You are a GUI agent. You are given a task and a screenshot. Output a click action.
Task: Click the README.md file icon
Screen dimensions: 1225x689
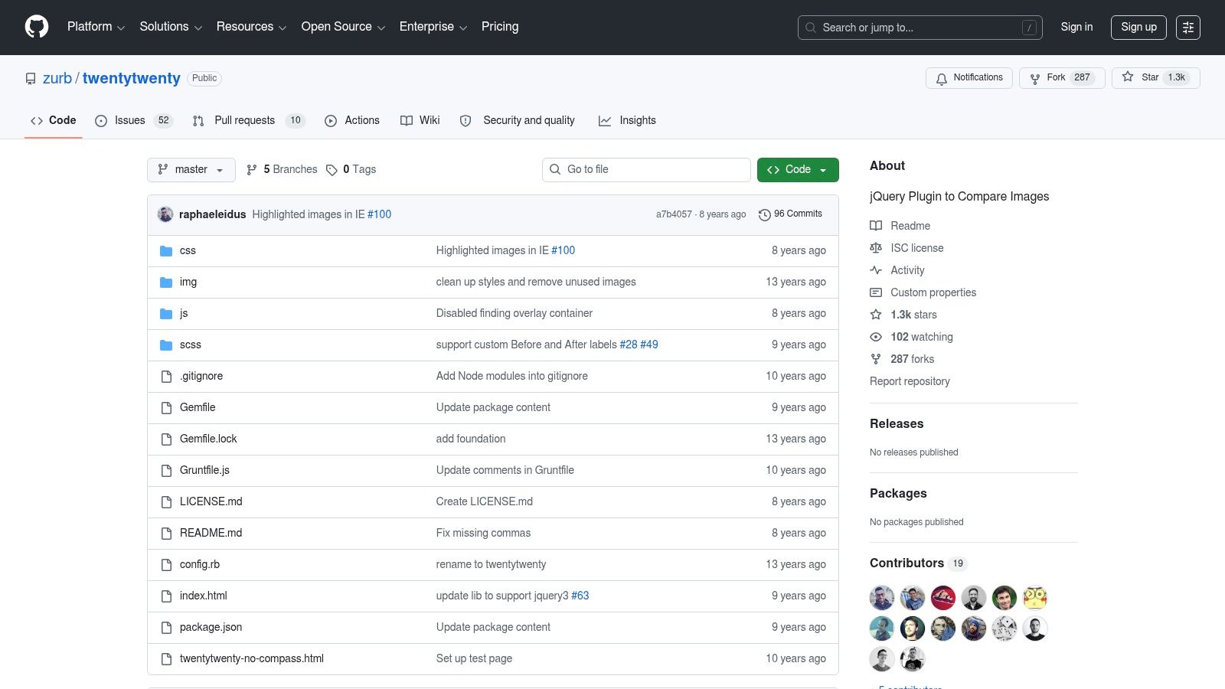pyautogui.click(x=166, y=534)
